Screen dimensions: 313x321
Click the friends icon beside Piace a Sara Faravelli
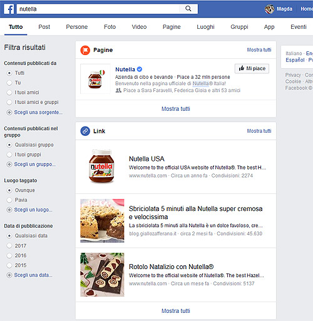pos(118,90)
